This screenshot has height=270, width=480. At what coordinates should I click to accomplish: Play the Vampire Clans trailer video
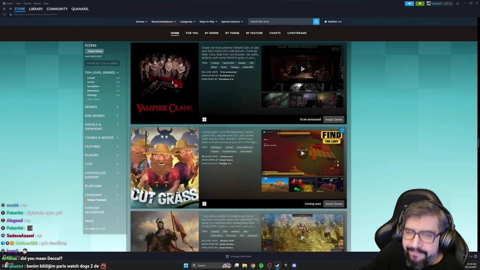(303, 69)
